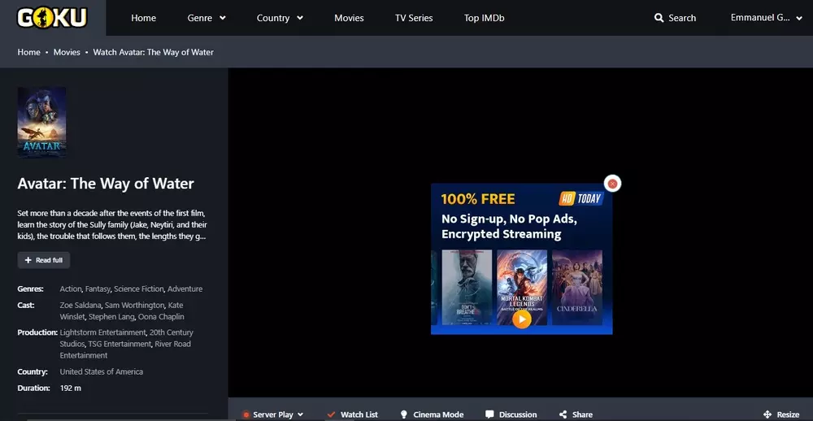
Task: Click the Share label
Action: [582, 414]
